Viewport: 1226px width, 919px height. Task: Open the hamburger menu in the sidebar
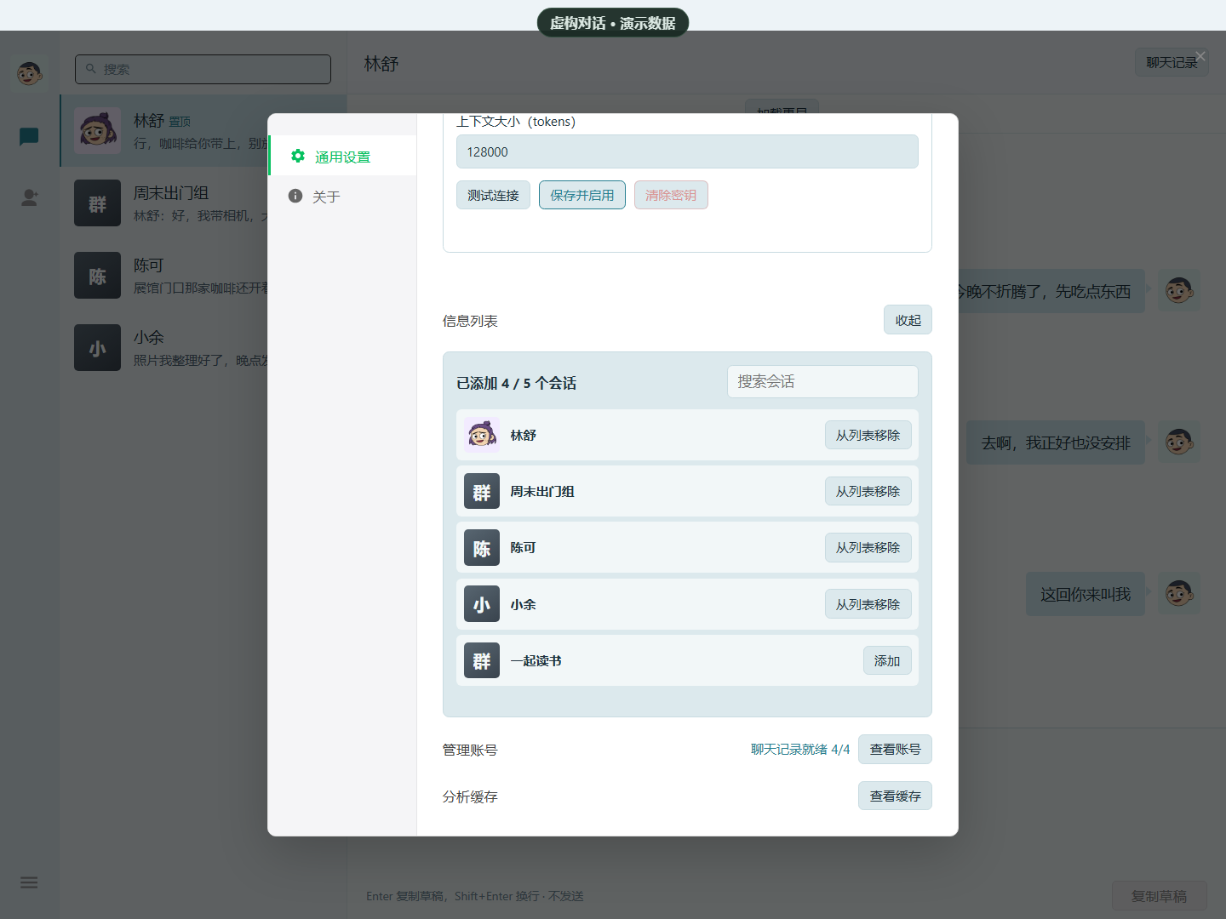29,882
